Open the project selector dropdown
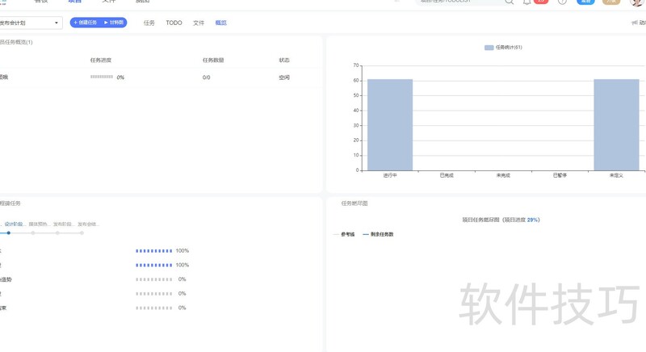Screen dimensions: 646x352 tap(30, 23)
